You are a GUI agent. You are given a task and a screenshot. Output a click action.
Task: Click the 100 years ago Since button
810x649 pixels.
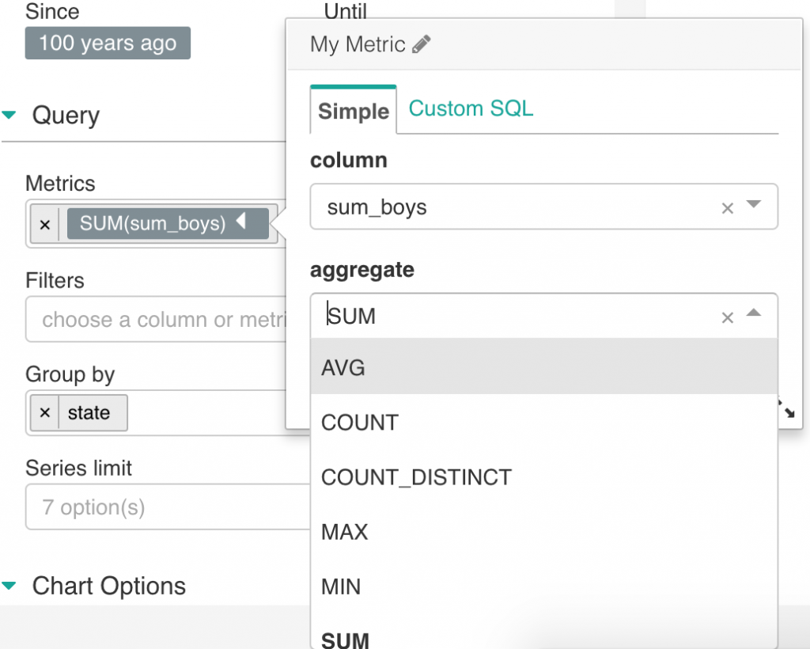(108, 43)
